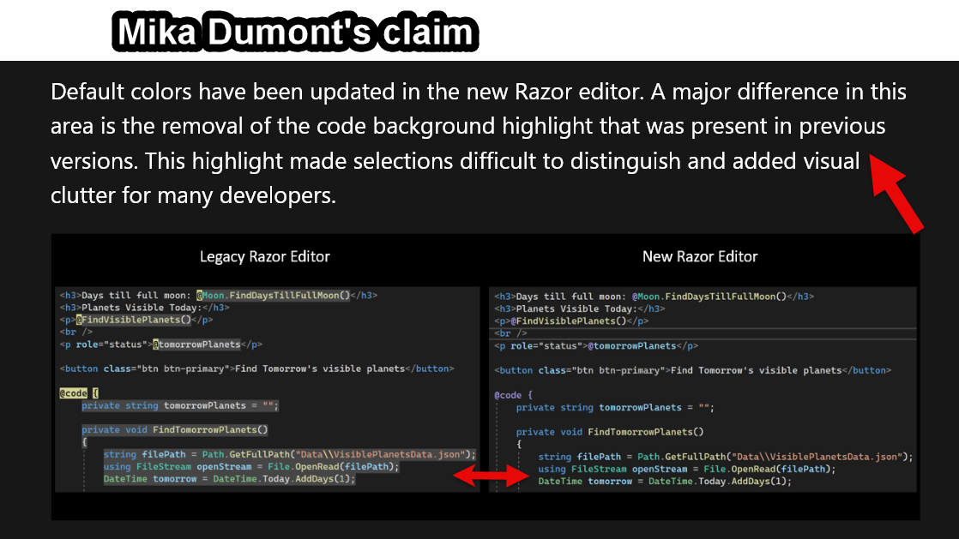
Task: Click the btn-primary button line in Legacy editor
Action: coord(256,368)
